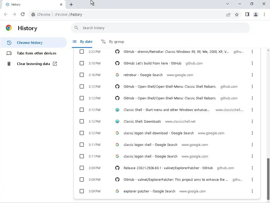Click the Chrome logo beside History heading
The width and height of the screenshot is (270, 203).
pyautogui.click(x=9, y=28)
